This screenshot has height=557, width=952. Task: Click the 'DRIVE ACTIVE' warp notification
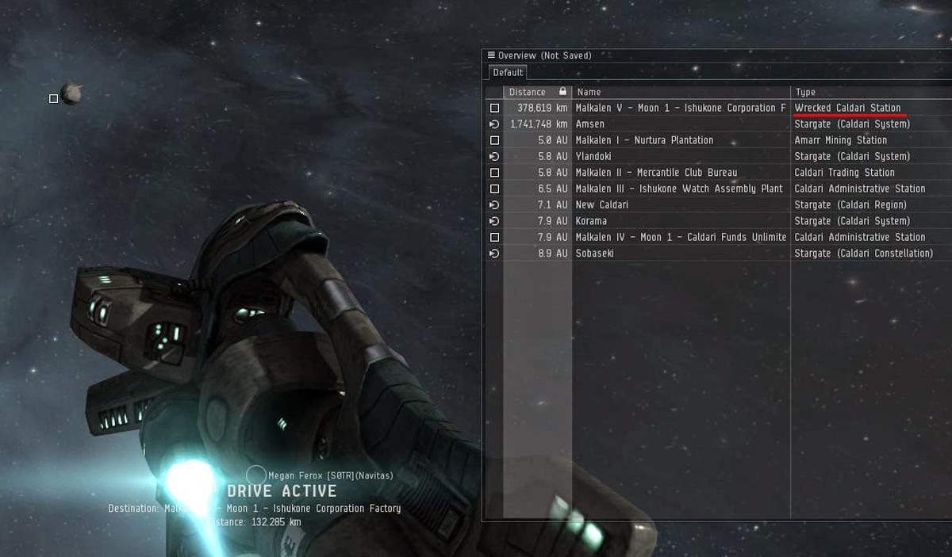tap(282, 491)
